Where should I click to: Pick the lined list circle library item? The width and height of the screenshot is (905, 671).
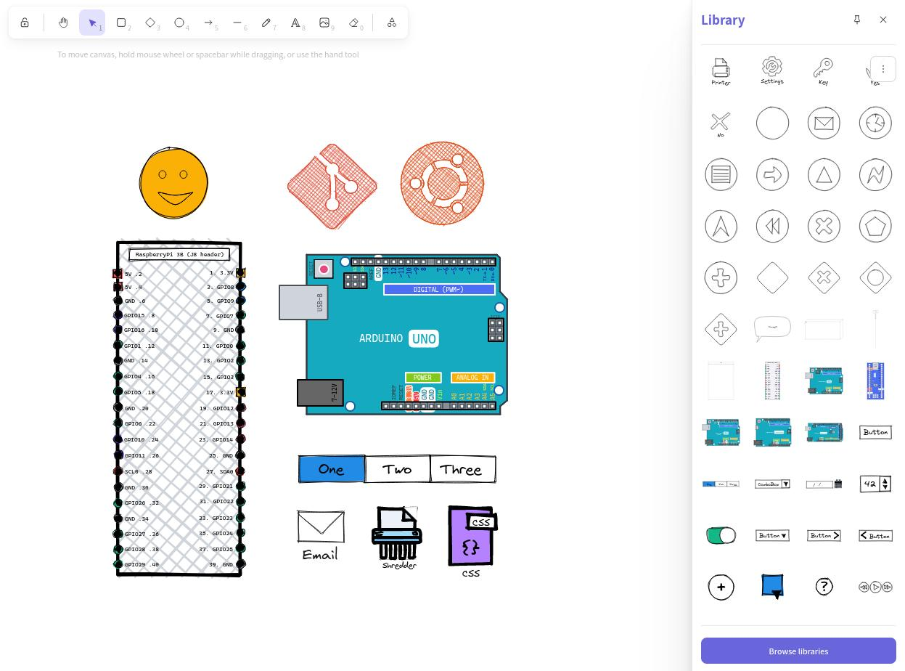click(721, 174)
